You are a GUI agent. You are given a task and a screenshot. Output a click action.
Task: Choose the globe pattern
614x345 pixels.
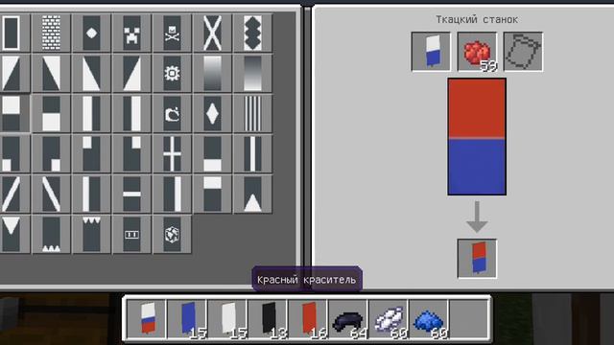(x=173, y=234)
